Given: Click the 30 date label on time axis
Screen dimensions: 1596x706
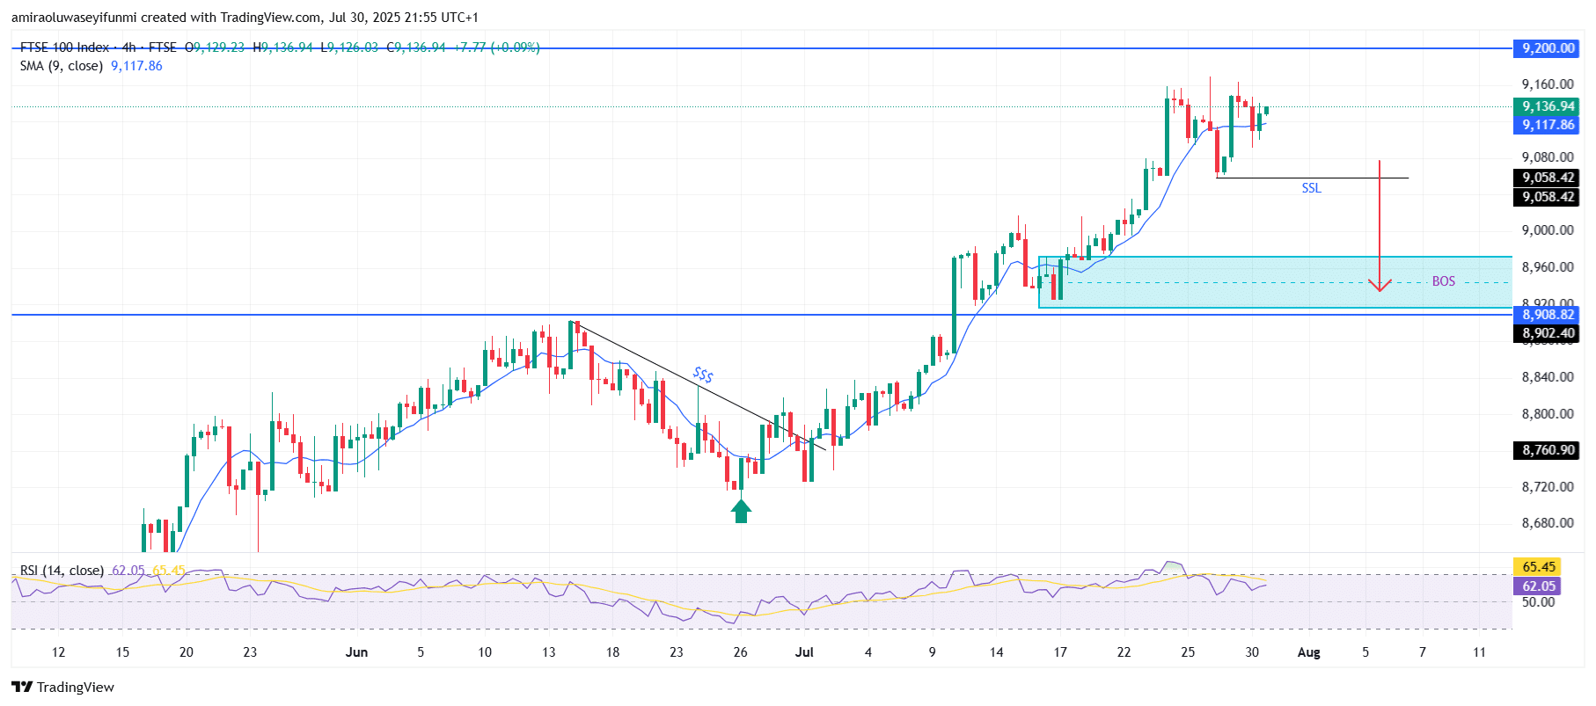Looking at the screenshot, I should click(1252, 652).
